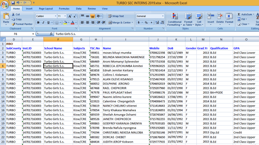This screenshot has height=145, width=259.
Task: Open the Formulas ribbon tab
Action: (x=64, y=9)
